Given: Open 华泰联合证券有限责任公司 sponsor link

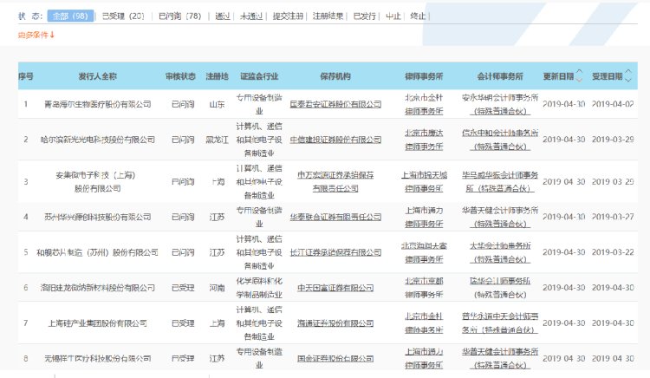Looking at the screenshot, I should (x=335, y=217).
